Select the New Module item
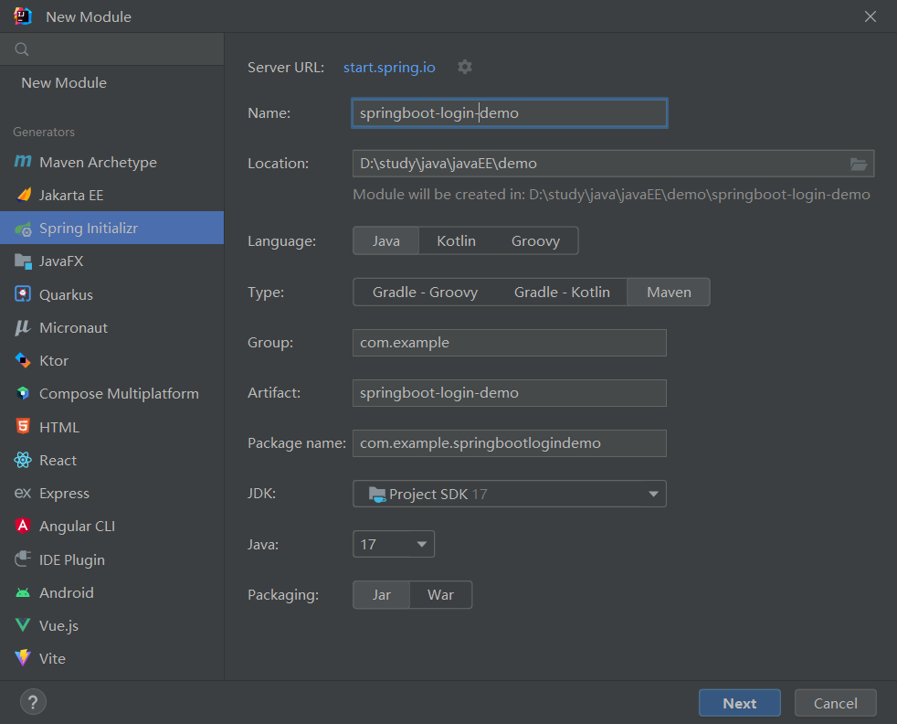Screen dimensions: 897x724 point(111,83)
